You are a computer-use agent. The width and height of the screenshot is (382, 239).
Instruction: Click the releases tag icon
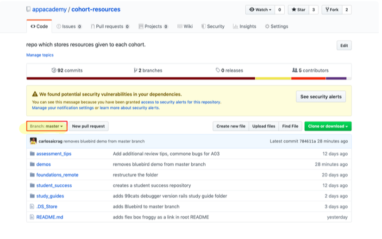[x=218, y=70]
